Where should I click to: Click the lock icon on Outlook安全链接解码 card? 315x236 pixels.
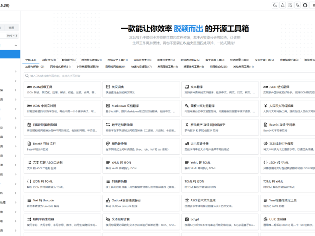pyautogui.click(x=108, y=200)
